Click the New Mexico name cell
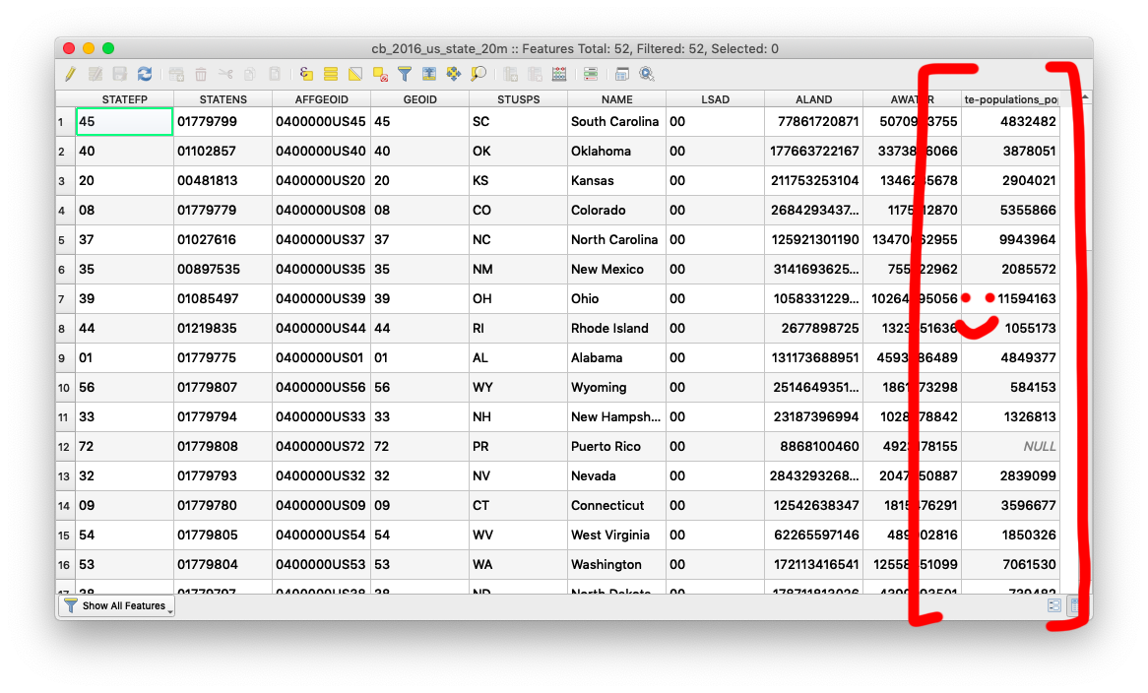The image size is (1148, 693). [616, 270]
